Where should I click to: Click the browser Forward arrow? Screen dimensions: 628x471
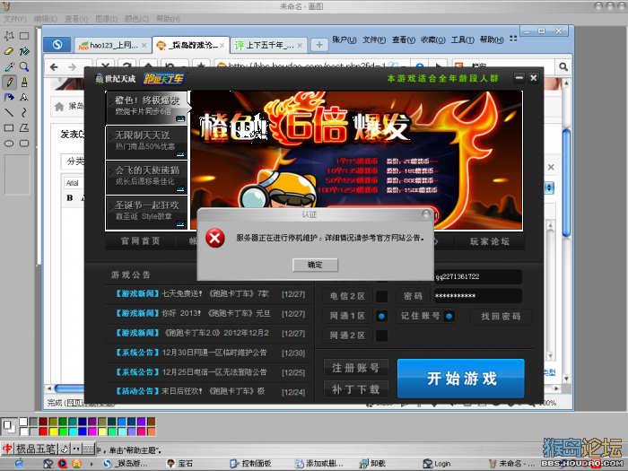(x=72, y=67)
